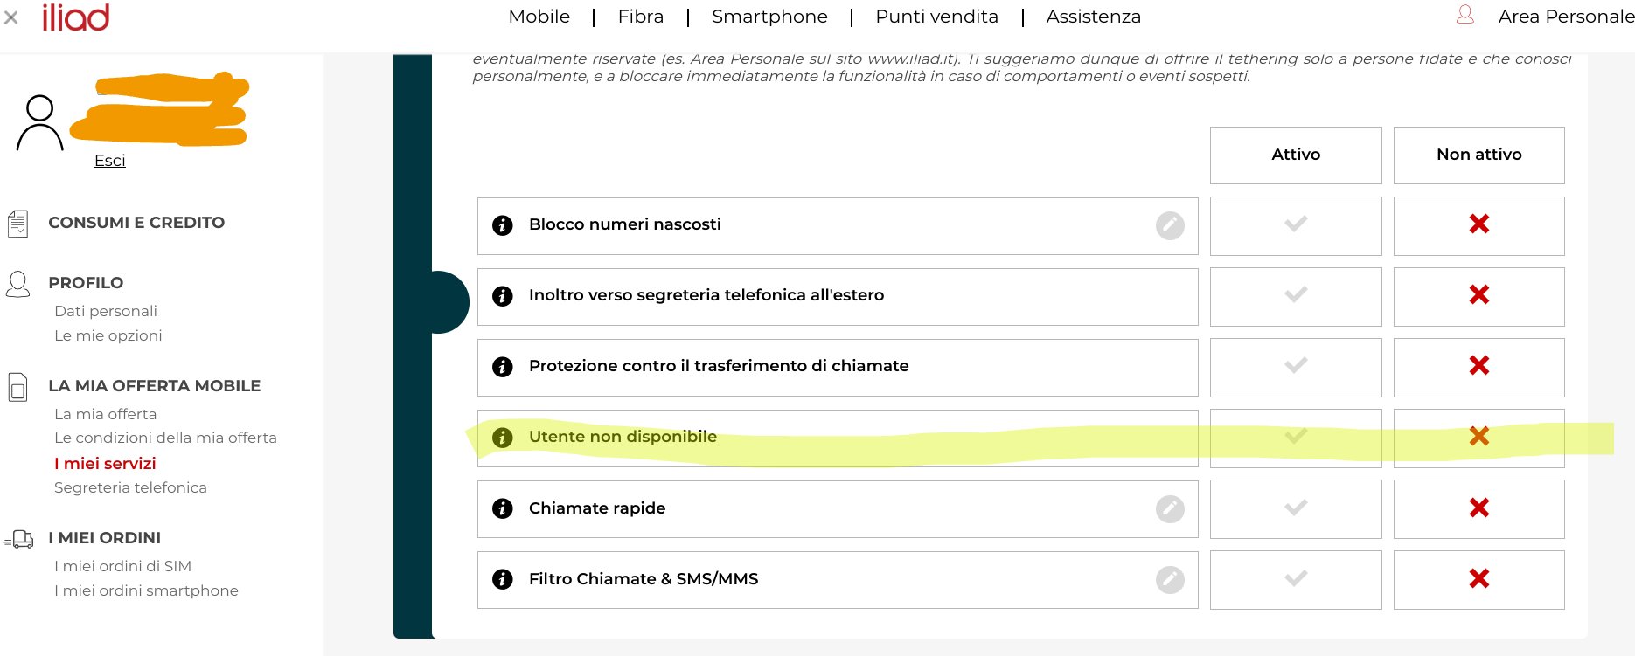Open the Fibra menu item
1635x656 pixels.
point(641,17)
